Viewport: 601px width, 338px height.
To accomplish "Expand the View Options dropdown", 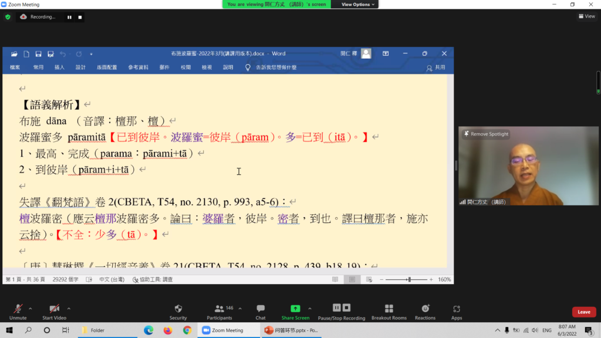I will pos(356,4).
